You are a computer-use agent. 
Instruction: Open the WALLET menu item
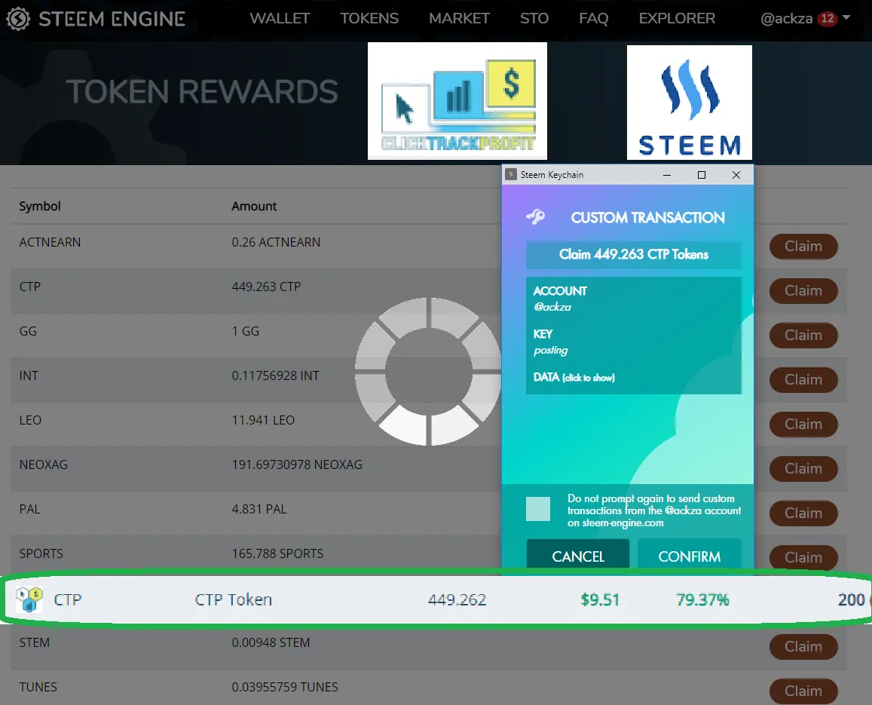pyautogui.click(x=280, y=18)
